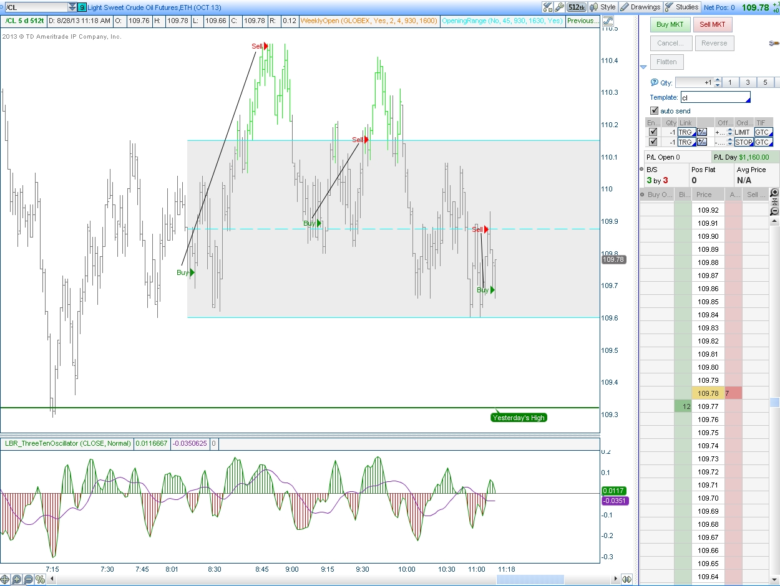Click the OpeningRange study label
The height and width of the screenshot is (586, 780).
(x=502, y=21)
